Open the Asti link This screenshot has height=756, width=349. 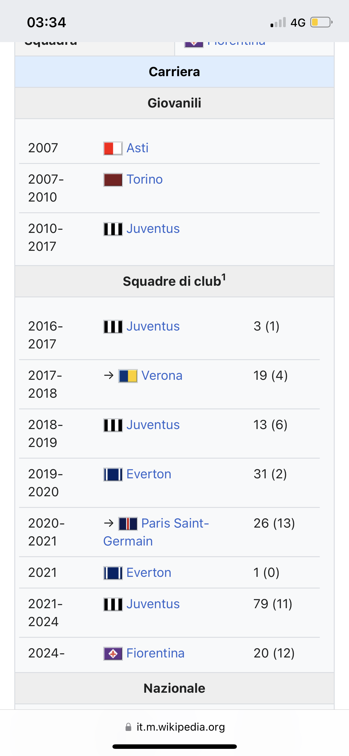click(x=138, y=148)
